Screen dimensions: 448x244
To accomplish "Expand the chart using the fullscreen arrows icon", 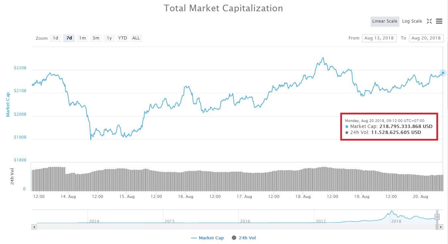I will point(429,21).
